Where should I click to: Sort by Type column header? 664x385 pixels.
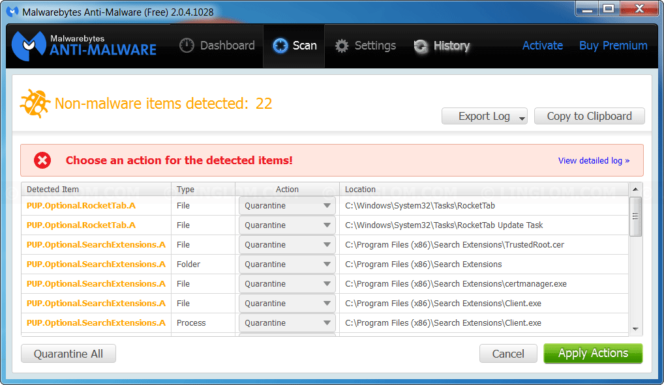(x=204, y=189)
